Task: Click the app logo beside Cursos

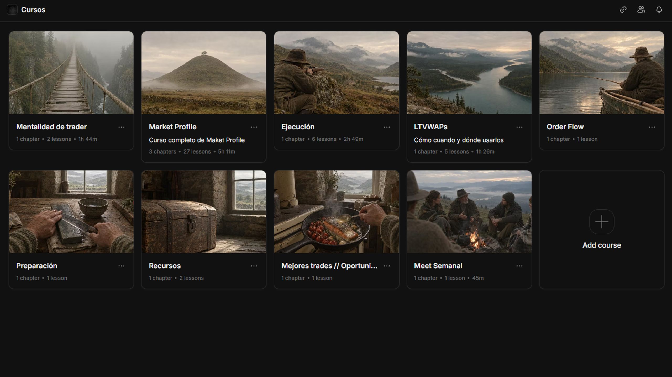Action: [12, 10]
